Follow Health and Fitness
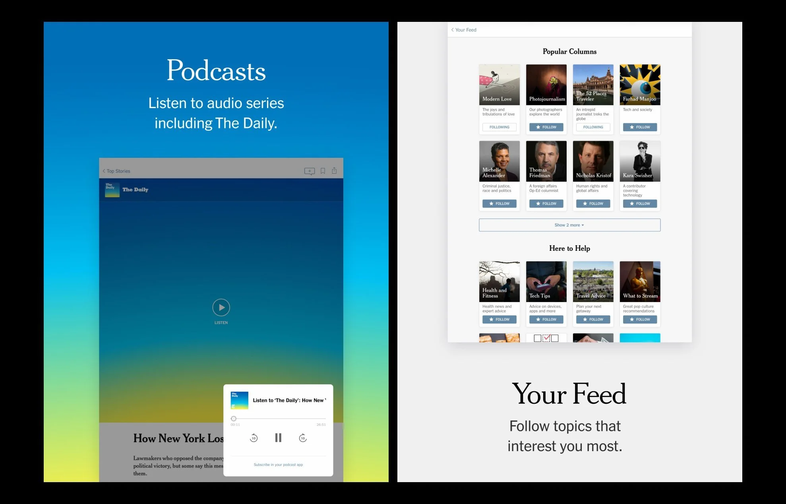Image resolution: width=786 pixels, height=504 pixels. tap(499, 320)
